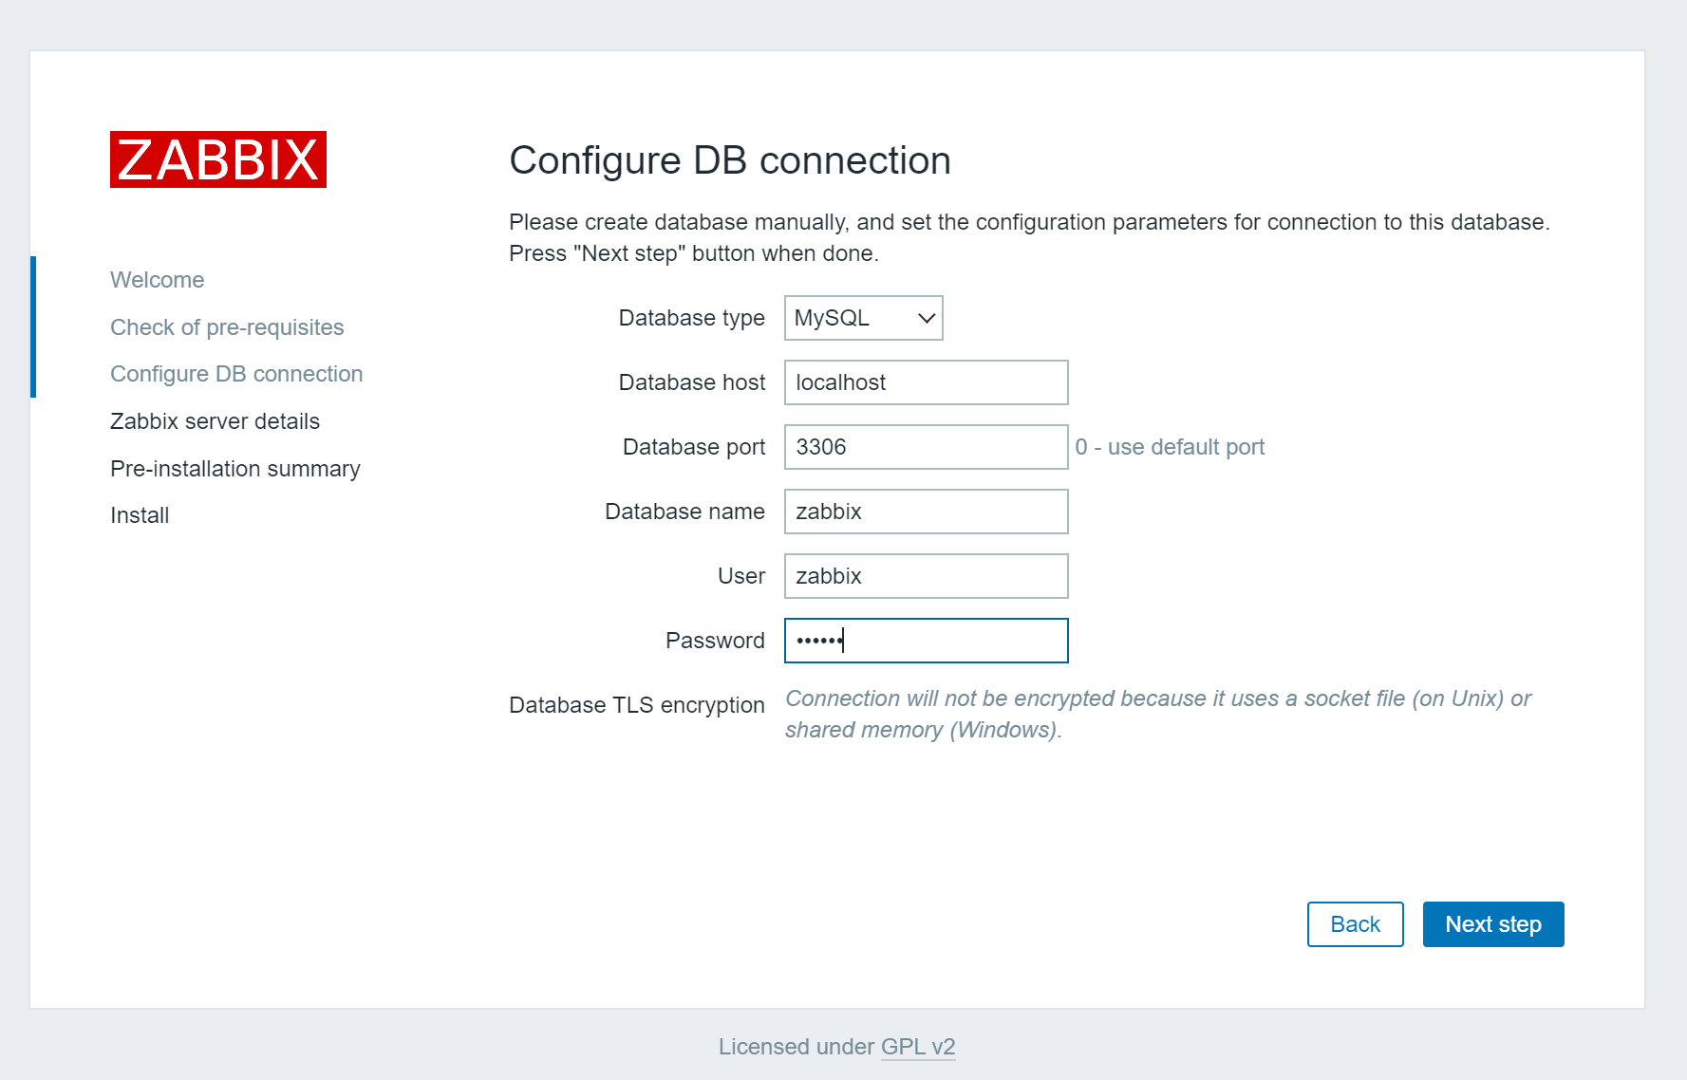
Task: Click the Database host label
Action: point(691,382)
